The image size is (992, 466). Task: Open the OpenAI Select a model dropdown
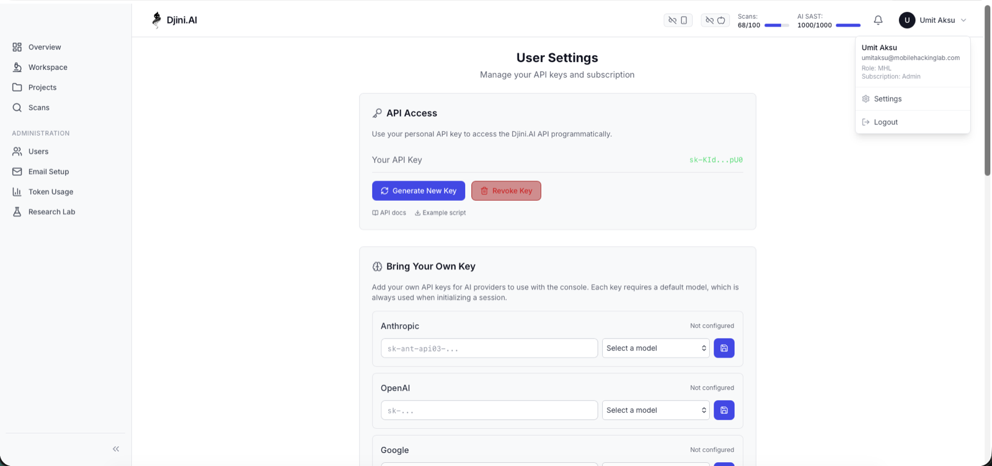(656, 410)
